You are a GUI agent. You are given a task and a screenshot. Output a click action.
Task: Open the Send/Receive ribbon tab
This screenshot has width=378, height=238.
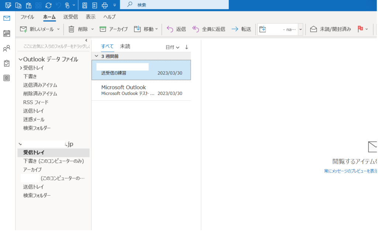[x=71, y=17]
